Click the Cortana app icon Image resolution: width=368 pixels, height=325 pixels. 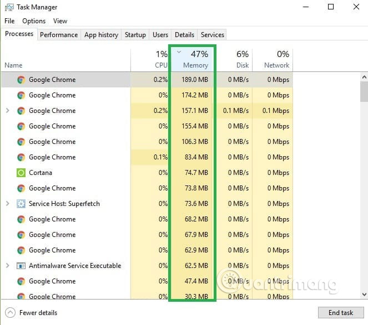pyautogui.click(x=21, y=173)
